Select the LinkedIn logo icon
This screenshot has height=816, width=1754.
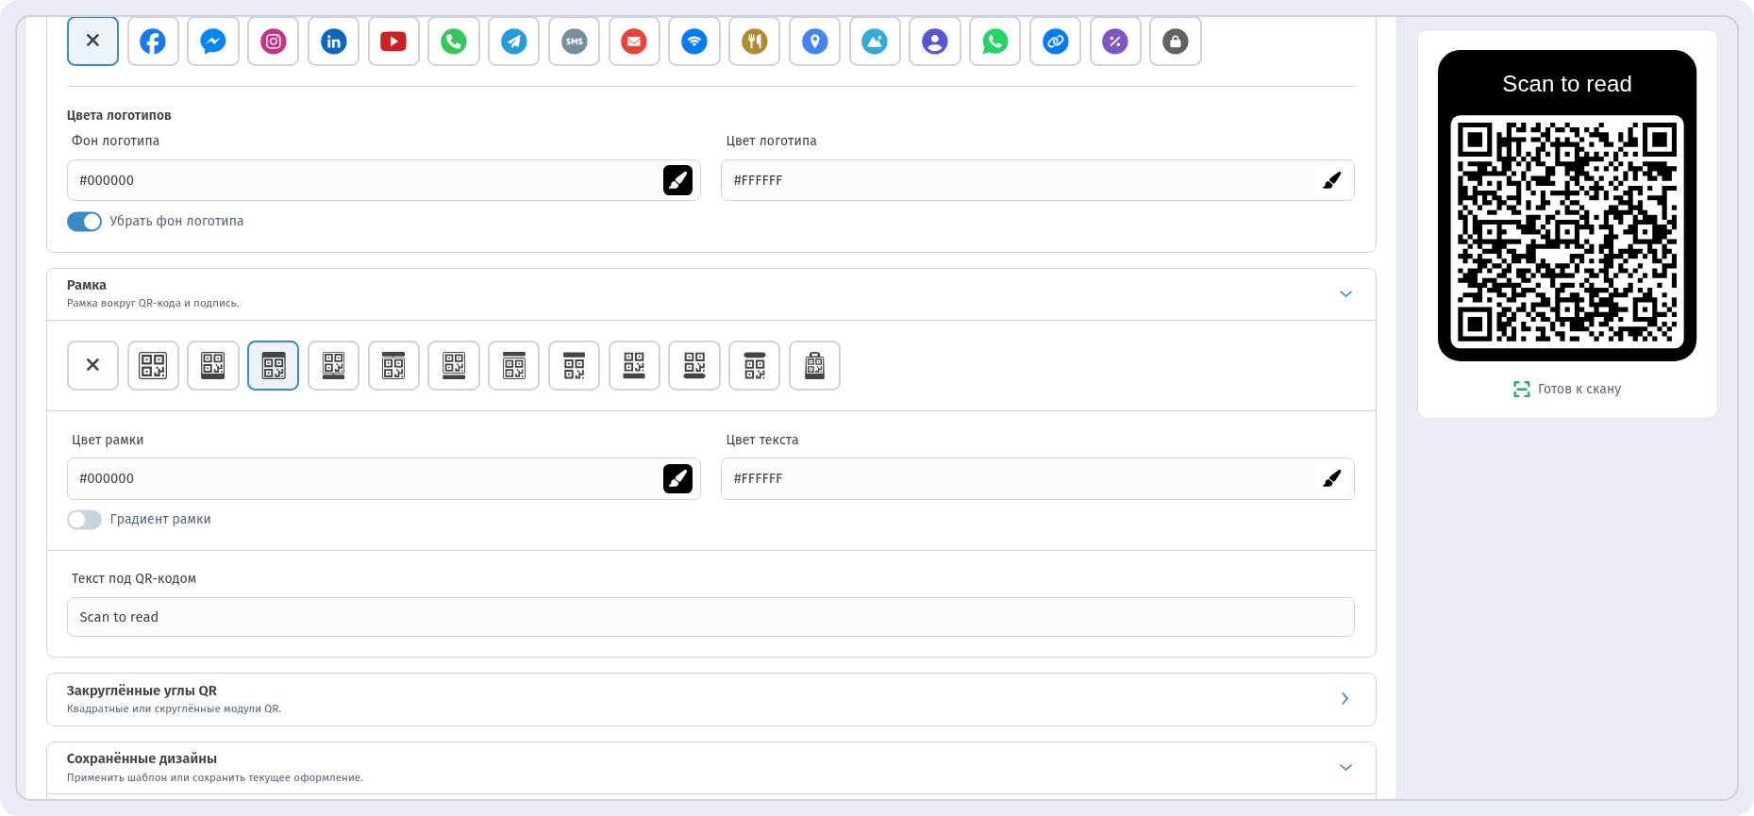click(334, 42)
